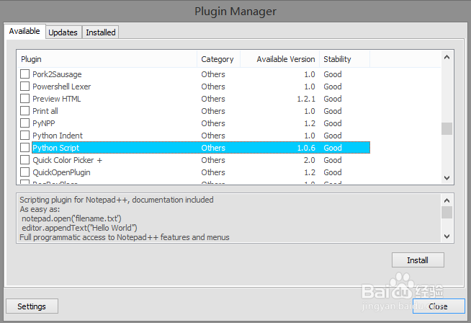Click the Install button
The height and width of the screenshot is (323, 471).
418,260
